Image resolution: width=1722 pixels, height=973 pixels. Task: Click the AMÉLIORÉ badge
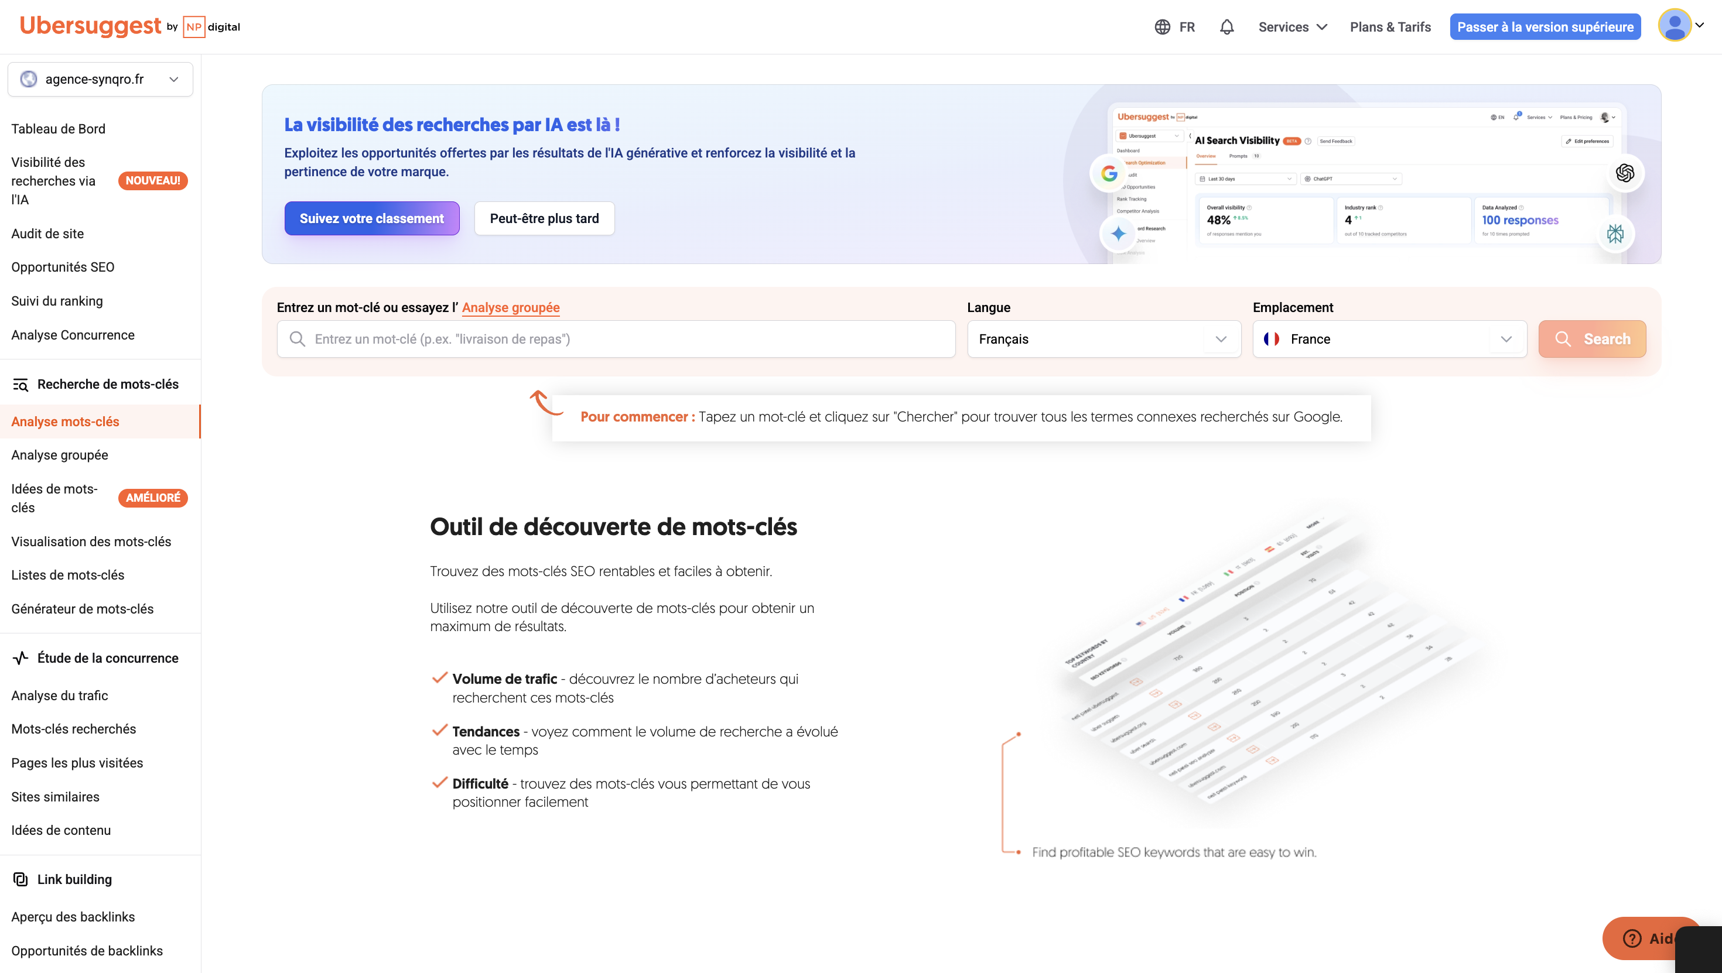(153, 498)
